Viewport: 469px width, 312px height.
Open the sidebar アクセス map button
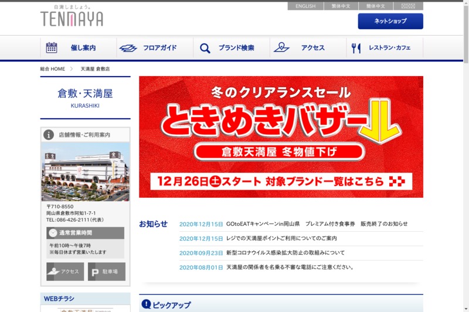point(65,272)
